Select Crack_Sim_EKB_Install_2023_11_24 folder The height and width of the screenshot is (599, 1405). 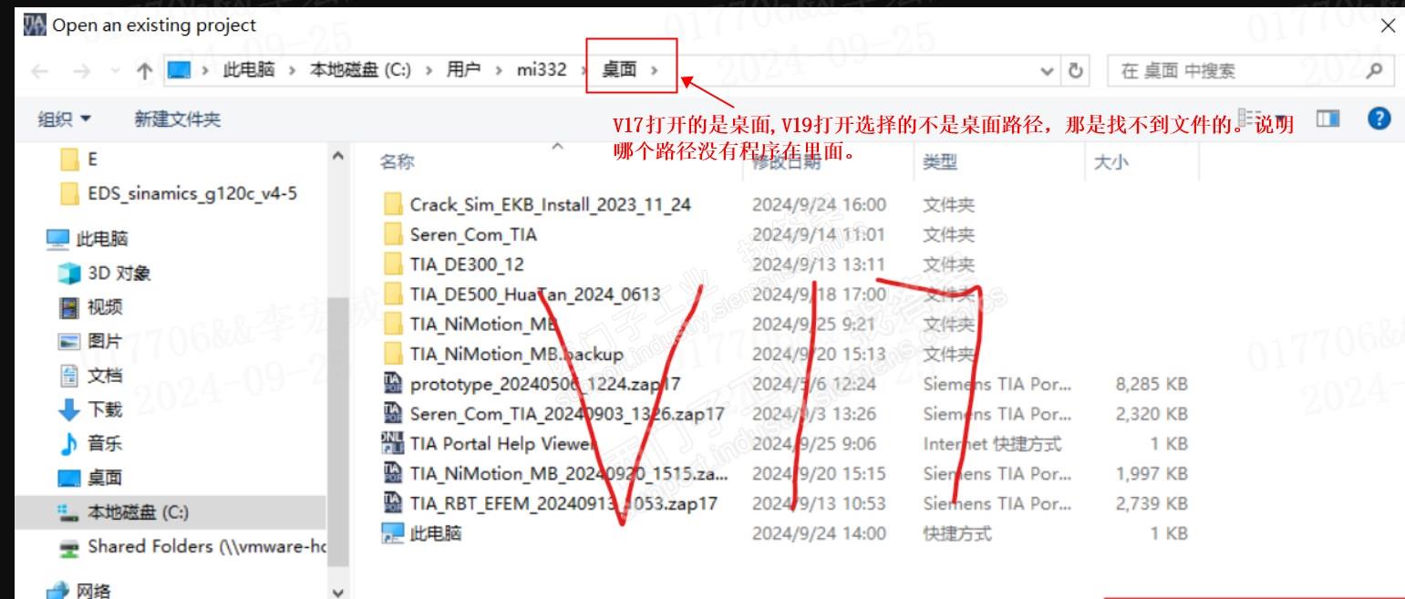(550, 204)
